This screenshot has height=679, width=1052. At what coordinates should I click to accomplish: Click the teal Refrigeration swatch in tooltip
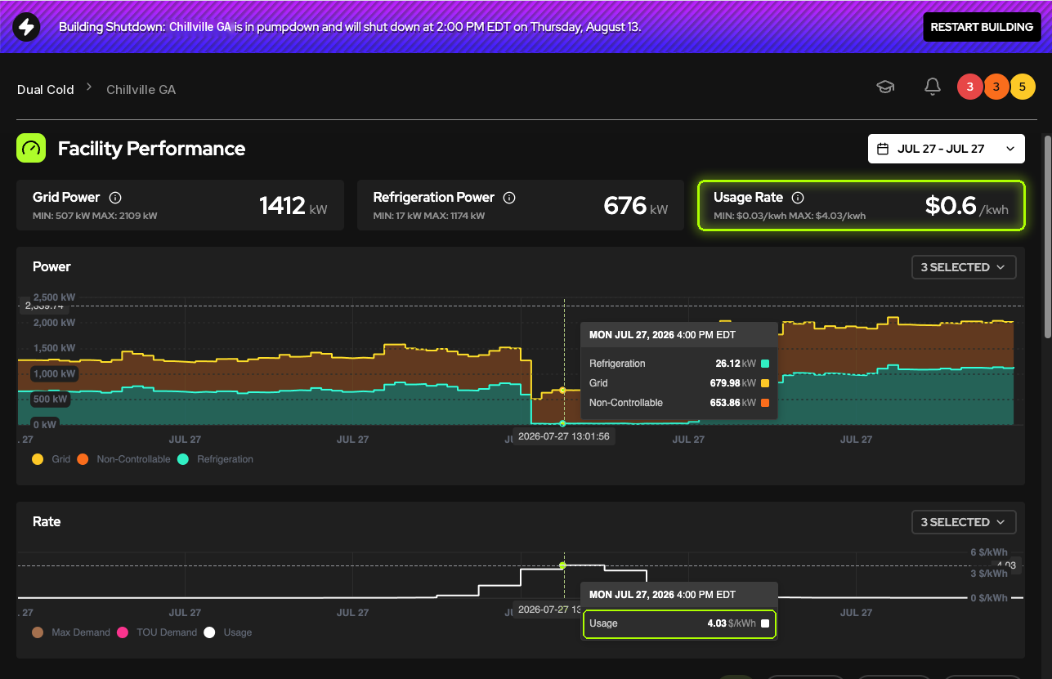click(765, 364)
